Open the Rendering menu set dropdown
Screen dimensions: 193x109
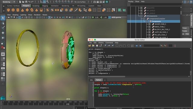click(x=9, y=2)
